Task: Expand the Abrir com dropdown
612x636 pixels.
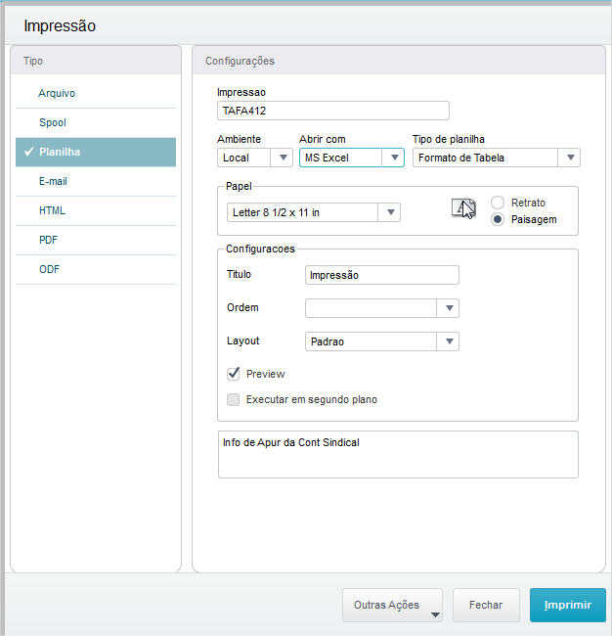Action: [393, 158]
